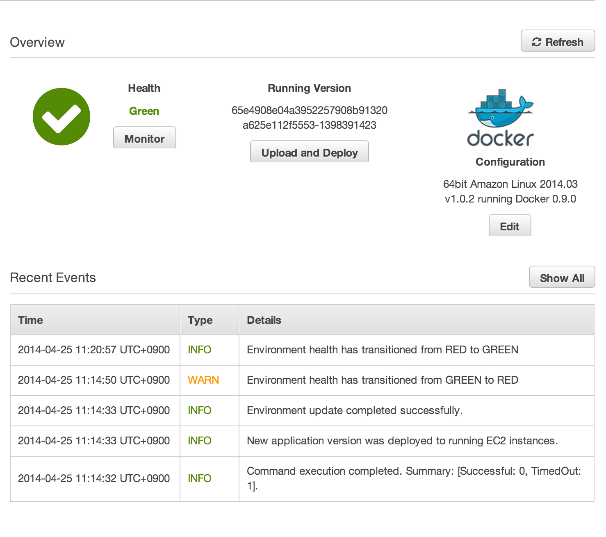Click the green INFO label for completed update
Viewport: 606px width, 537px height.
[x=199, y=410]
